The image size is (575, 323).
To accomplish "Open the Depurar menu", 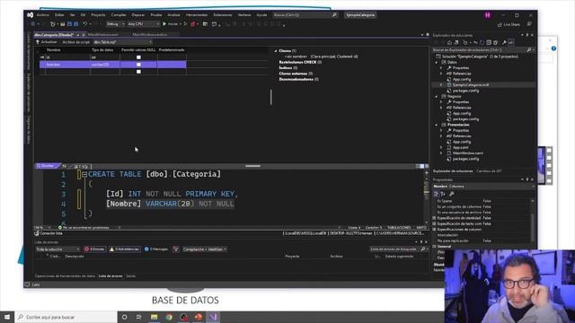I will 138,15.
